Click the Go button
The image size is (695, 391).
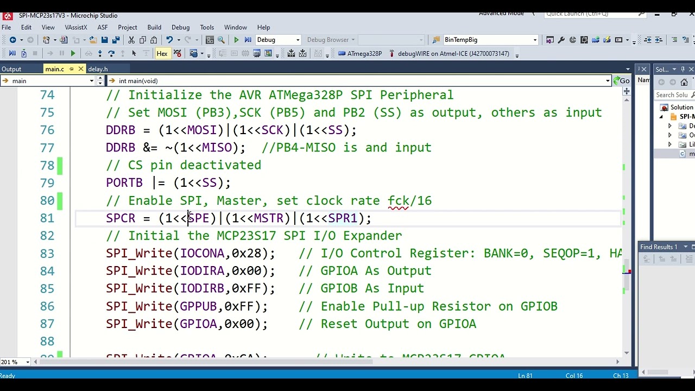coord(621,81)
